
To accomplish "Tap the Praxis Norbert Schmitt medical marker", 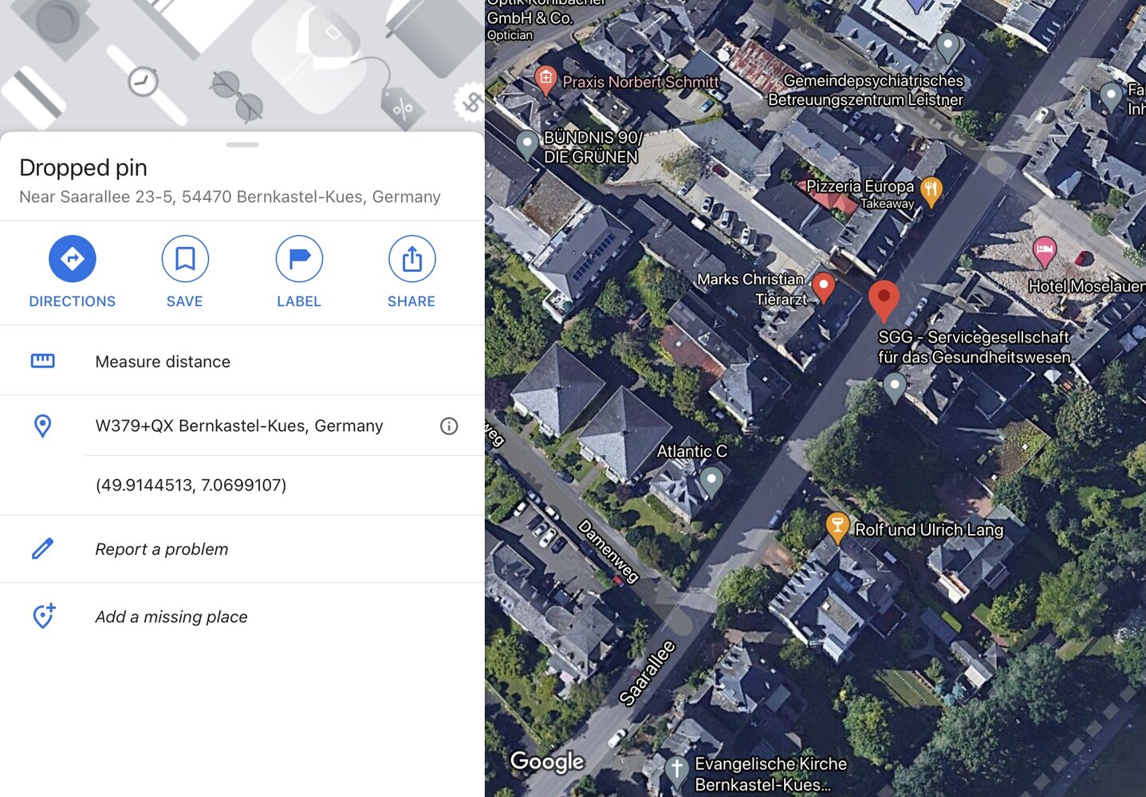I will tap(545, 80).
